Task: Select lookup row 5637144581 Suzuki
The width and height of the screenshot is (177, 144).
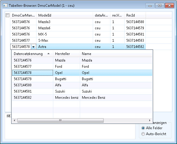Action: (x=82, y=91)
